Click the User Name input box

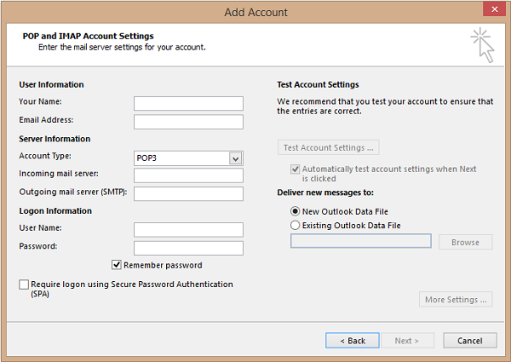[x=188, y=229]
